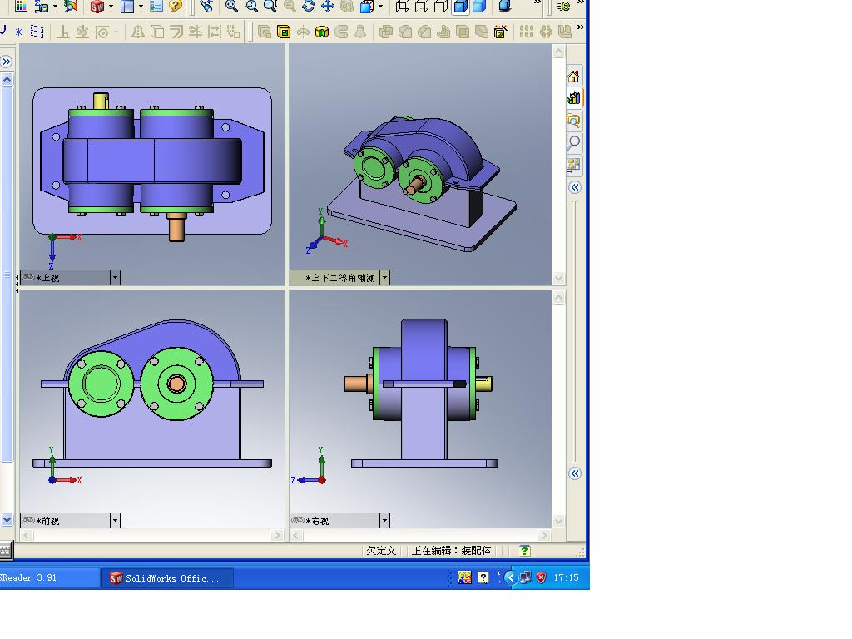This screenshot has width=852, height=639.
Task: Switch to Hidden Lines Visible display
Action: [x=422, y=7]
